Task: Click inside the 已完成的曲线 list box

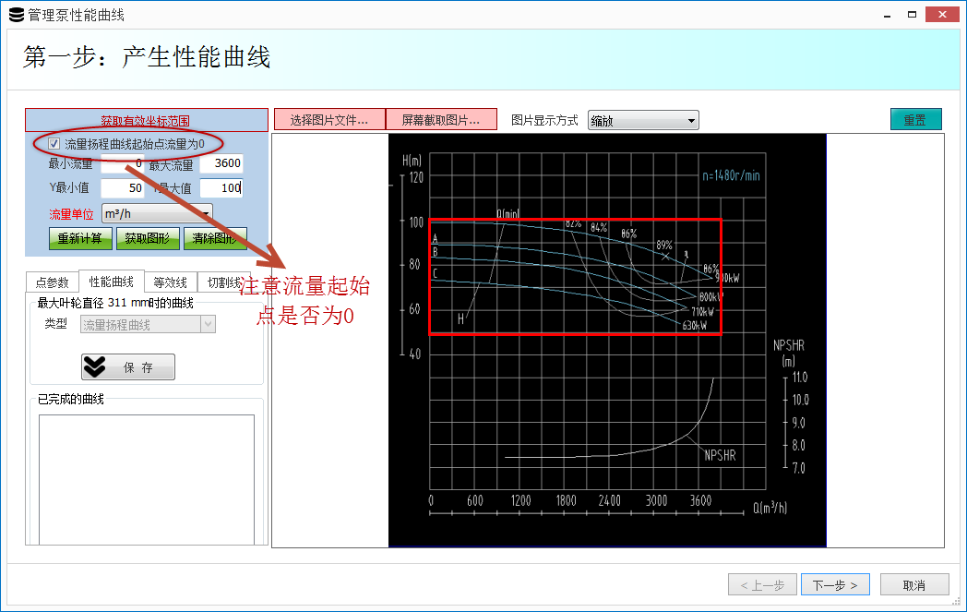Action: (147, 479)
